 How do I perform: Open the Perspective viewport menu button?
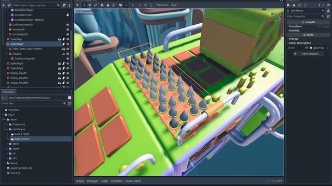(85, 12)
